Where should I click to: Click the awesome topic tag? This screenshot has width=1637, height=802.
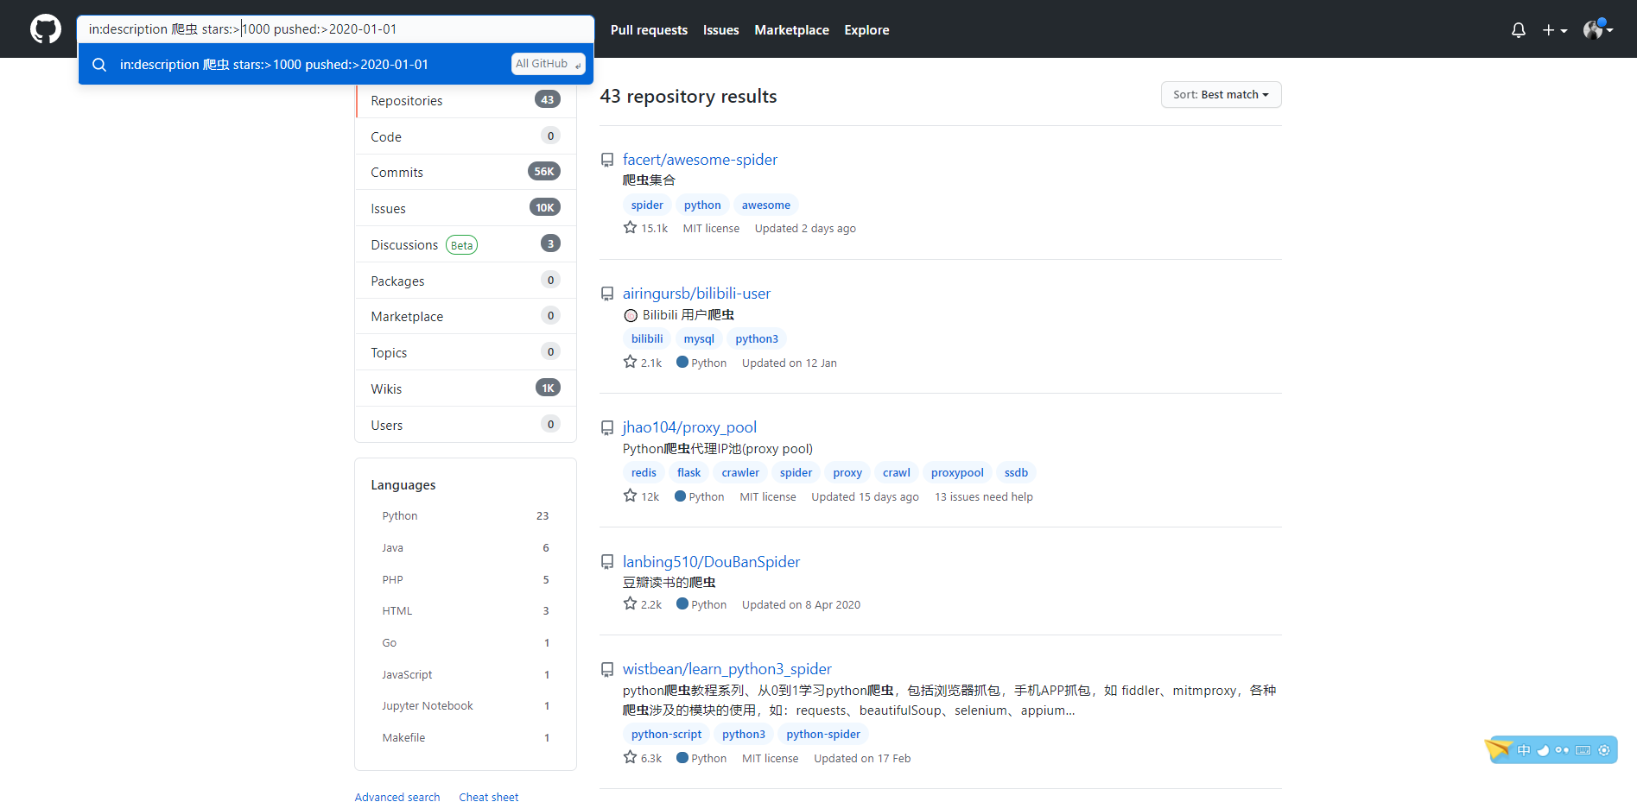click(766, 205)
